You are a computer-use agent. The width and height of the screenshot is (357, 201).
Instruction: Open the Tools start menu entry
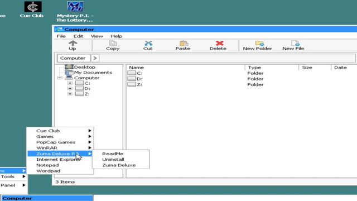click(13, 176)
